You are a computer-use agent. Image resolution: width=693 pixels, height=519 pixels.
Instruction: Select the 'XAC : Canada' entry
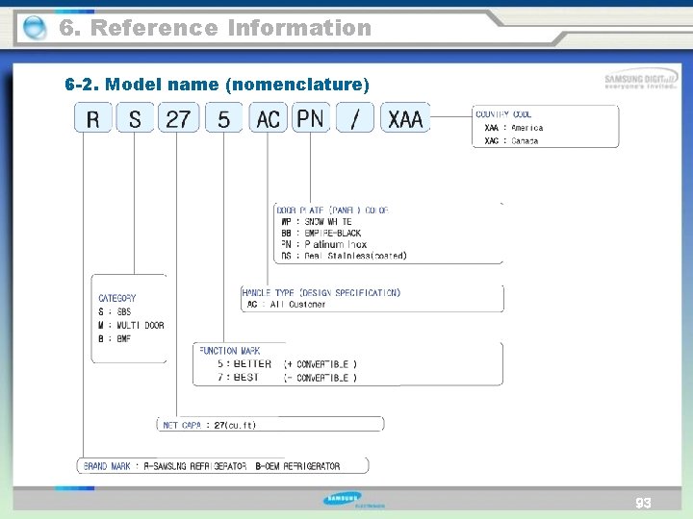[x=511, y=141]
